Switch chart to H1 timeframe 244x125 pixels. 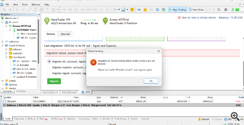click(101, 10)
